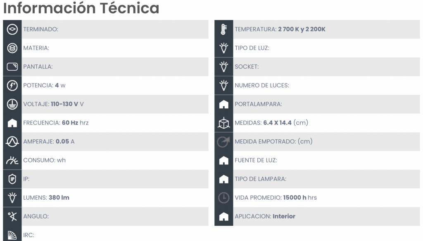Click the VIDA PROMEDIO clock icon

coord(223,198)
